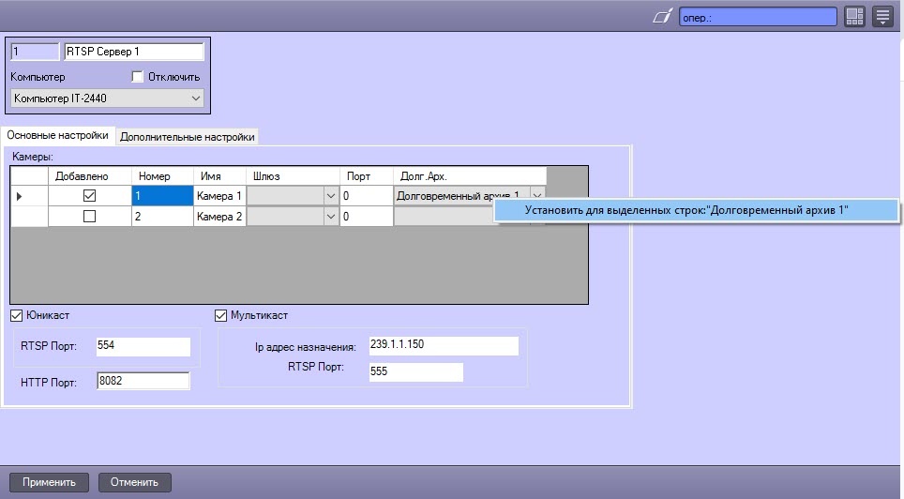Open Шлюз dropdown for Камера 1
Viewport: 904px width, 499px height.
click(x=331, y=196)
